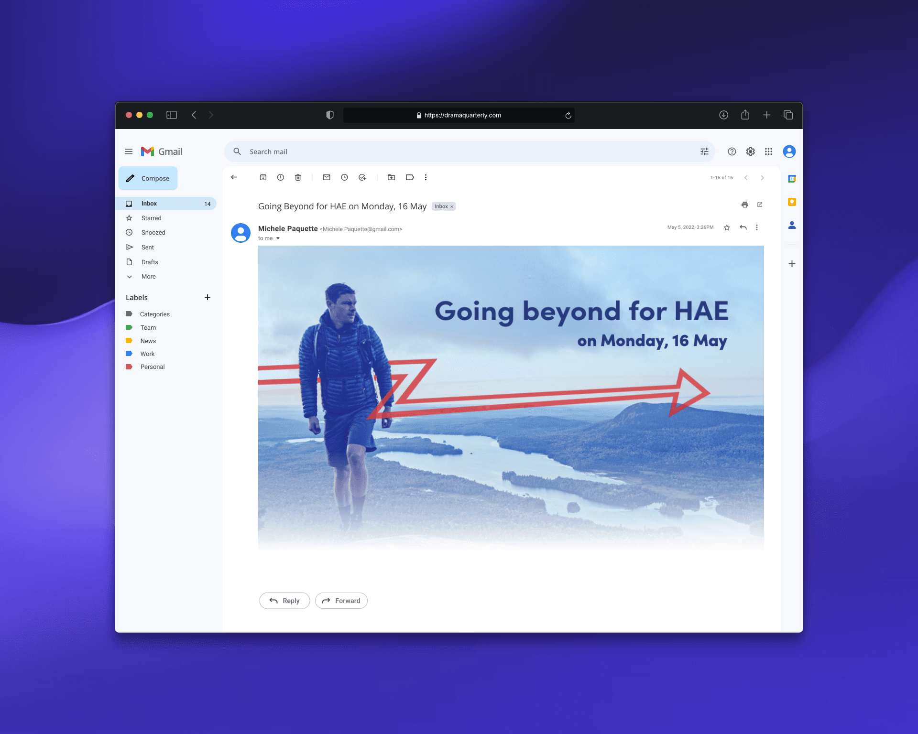Click the Compose button
918x734 pixels.
(148, 178)
